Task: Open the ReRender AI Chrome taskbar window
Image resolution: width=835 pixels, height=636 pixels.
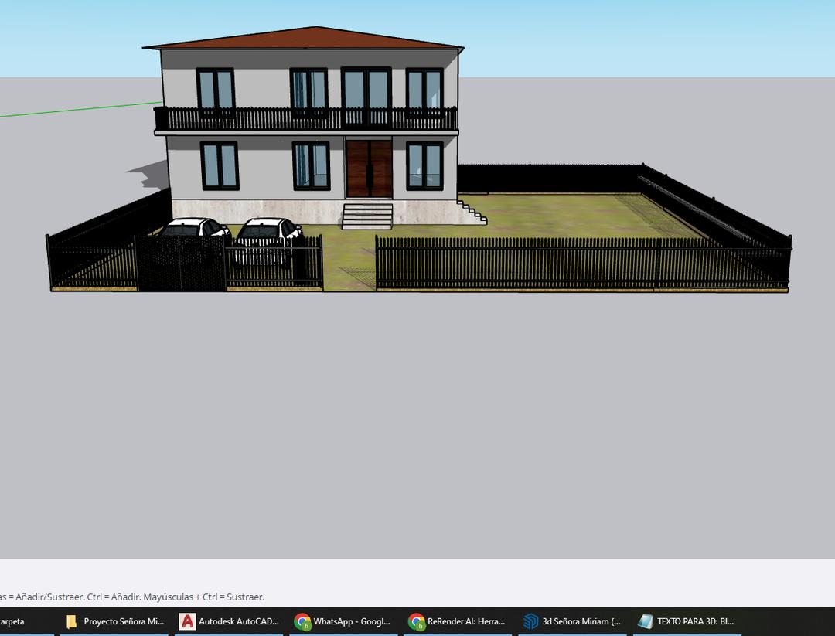Action: coord(457,621)
